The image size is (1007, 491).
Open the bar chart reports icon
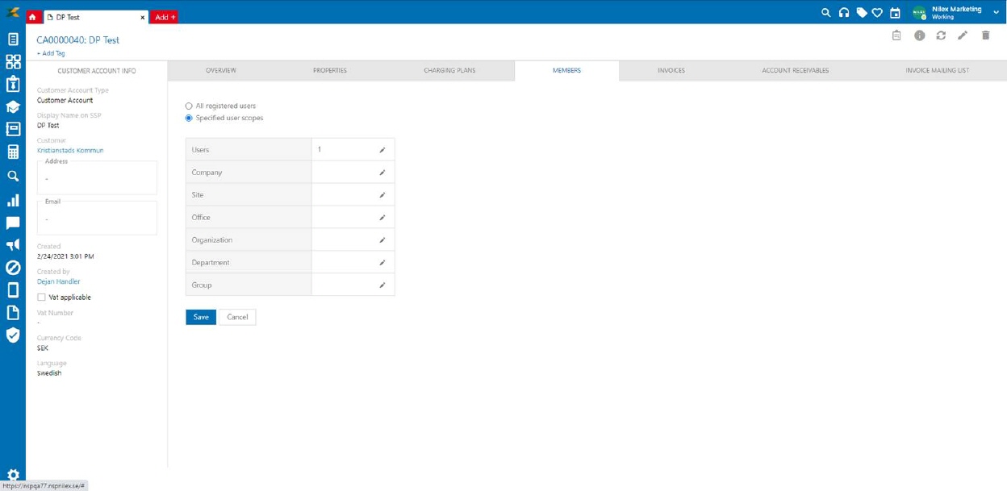tap(13, 200)
